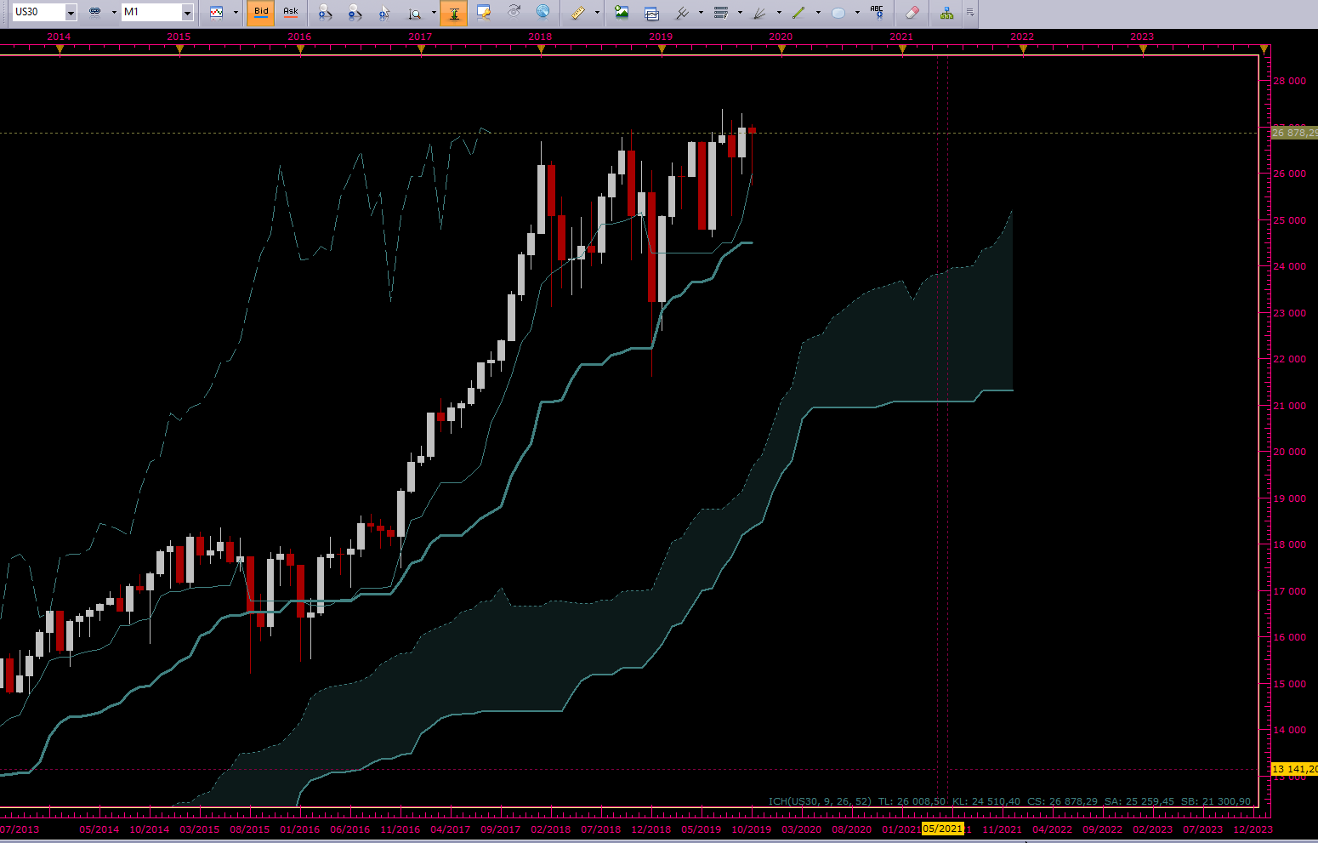Open the M1 timeframe dropdown
This screenshot has width=1318, height=843.
coord(187,13)
